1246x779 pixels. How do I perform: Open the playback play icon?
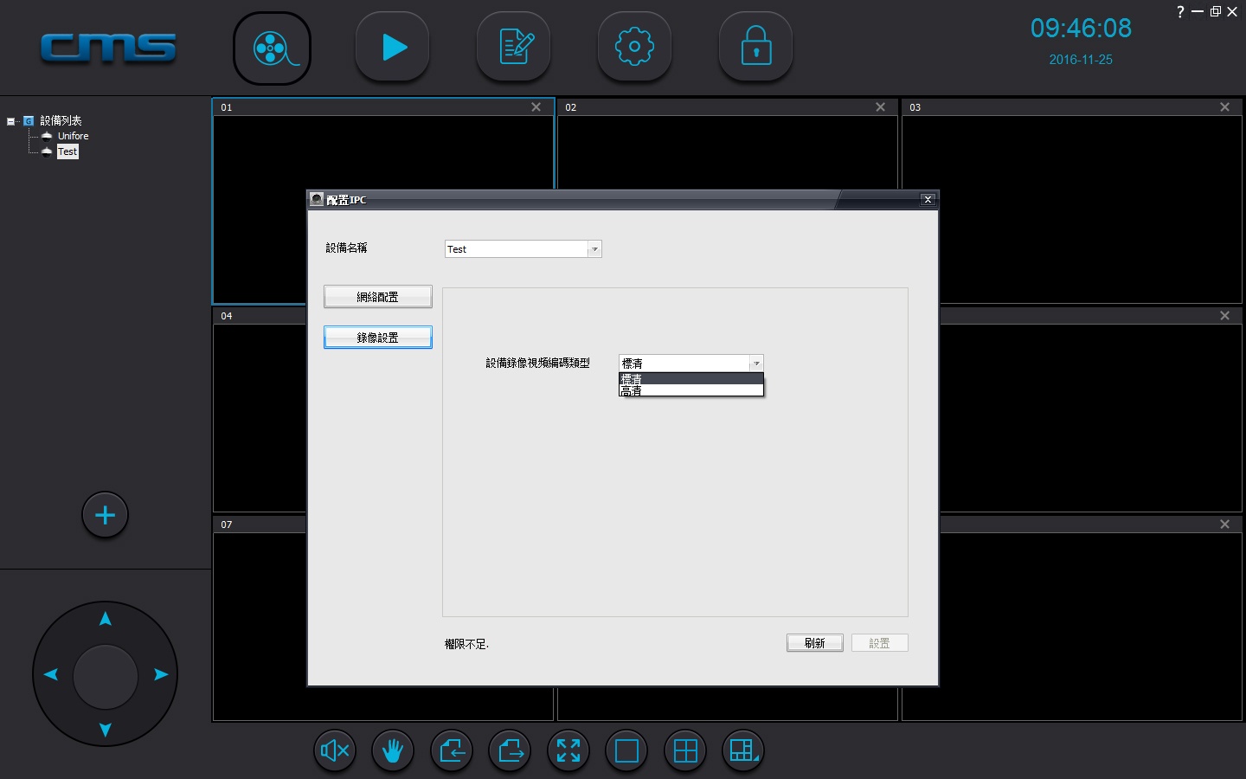(393, 47)
